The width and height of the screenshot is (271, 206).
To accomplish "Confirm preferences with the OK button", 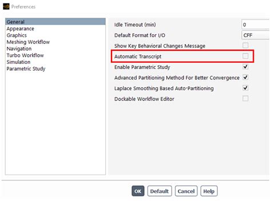I will [138, 191].
